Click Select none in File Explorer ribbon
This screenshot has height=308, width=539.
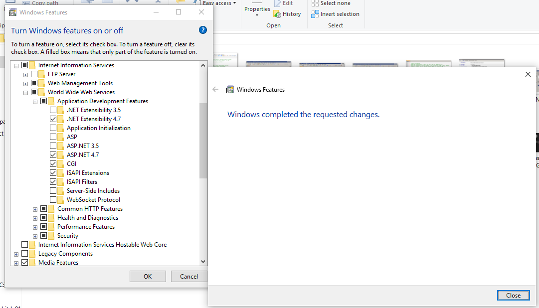pos(331,3)
